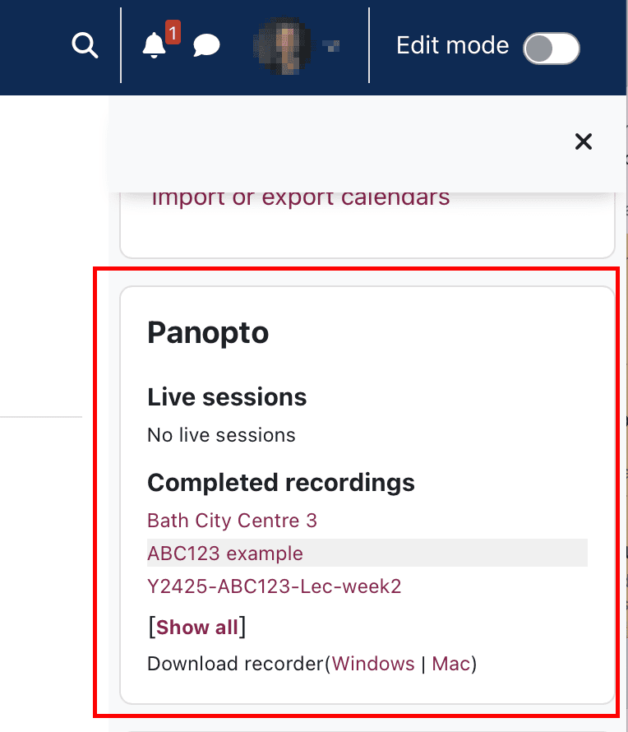Open the search icon in header
Viewport: 628px width, 732px height.
[x=85, y=46]
